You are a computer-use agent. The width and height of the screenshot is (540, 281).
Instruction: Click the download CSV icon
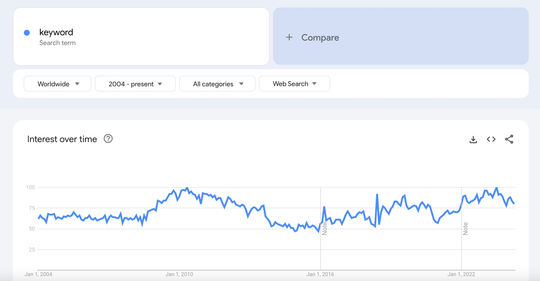pyautogui.click(x=473, y=139)
